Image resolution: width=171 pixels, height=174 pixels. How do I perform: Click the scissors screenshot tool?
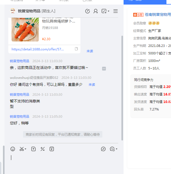[22, 149]
